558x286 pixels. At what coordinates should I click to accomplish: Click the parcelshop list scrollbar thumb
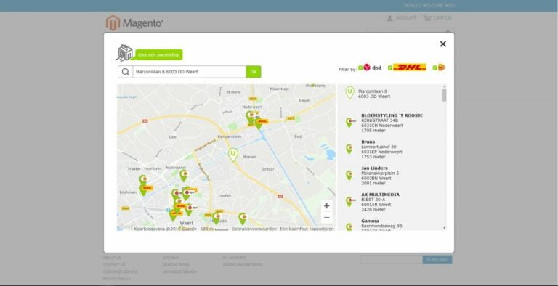click(x=444, y=95)
